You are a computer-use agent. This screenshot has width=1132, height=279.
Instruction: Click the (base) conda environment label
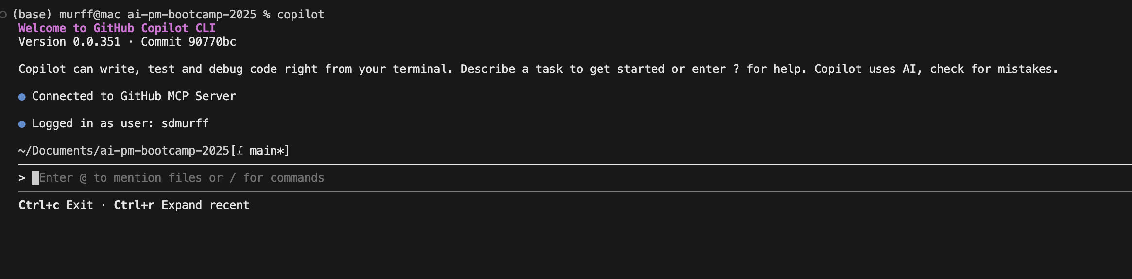pos(32,15)
